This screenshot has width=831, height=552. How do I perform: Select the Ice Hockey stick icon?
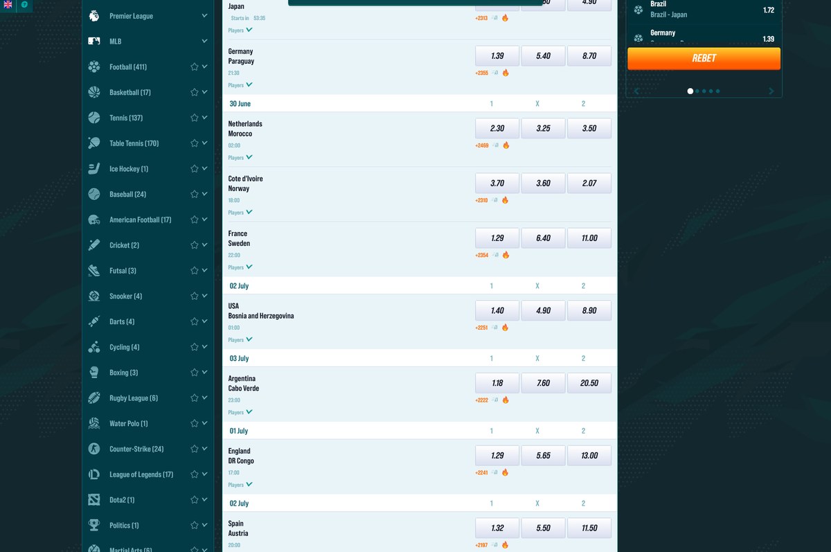[x=94, y=168]
